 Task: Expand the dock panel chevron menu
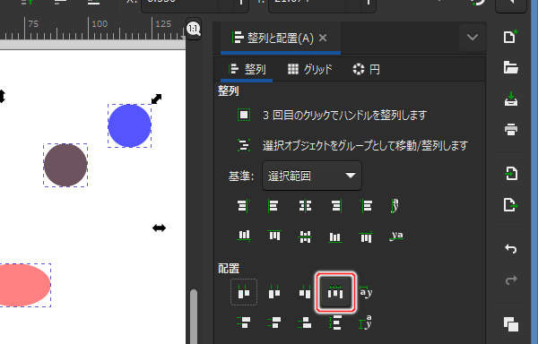click(x=473, y=37)
